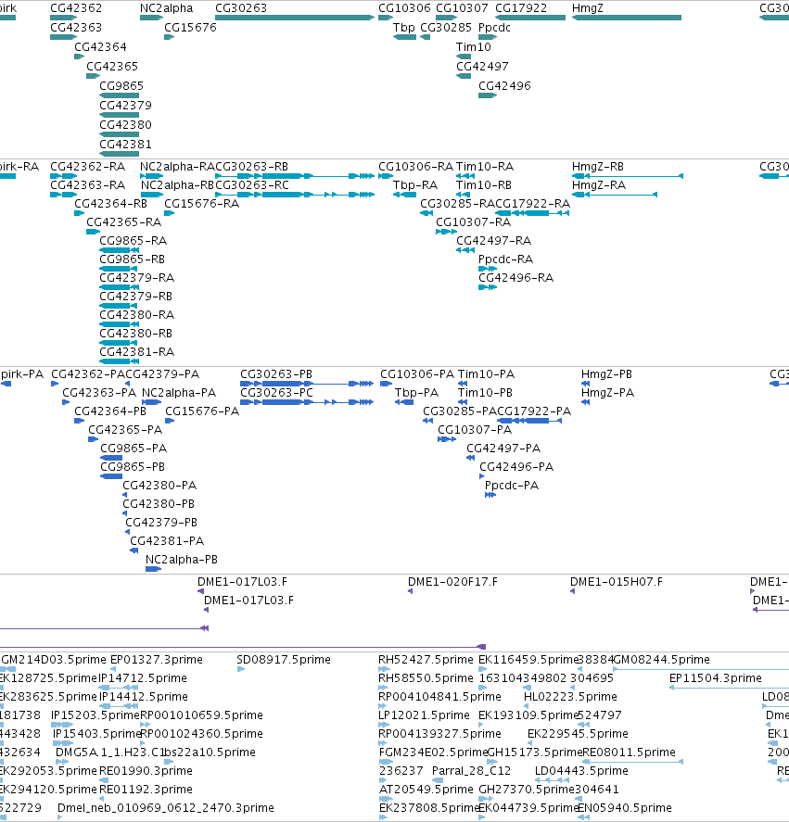Click the HmgZ-RA transcript label
The width and height of the screenshot is (789, 822).
[599, 185]
